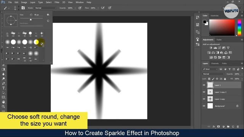Adjust the brush Hardness slider

click(x=31, y=26)
